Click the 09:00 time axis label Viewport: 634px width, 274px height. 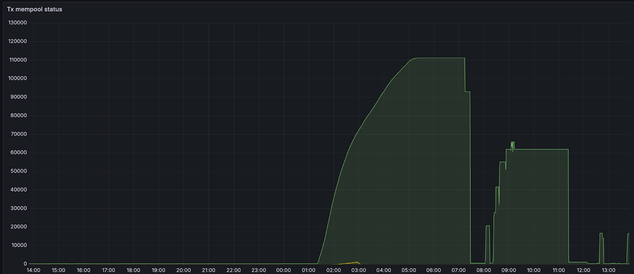click(508, 270)
